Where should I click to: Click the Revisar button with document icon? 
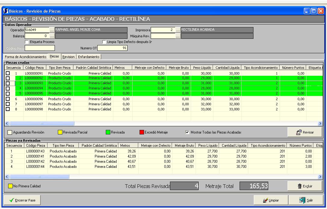coord(305,132)
